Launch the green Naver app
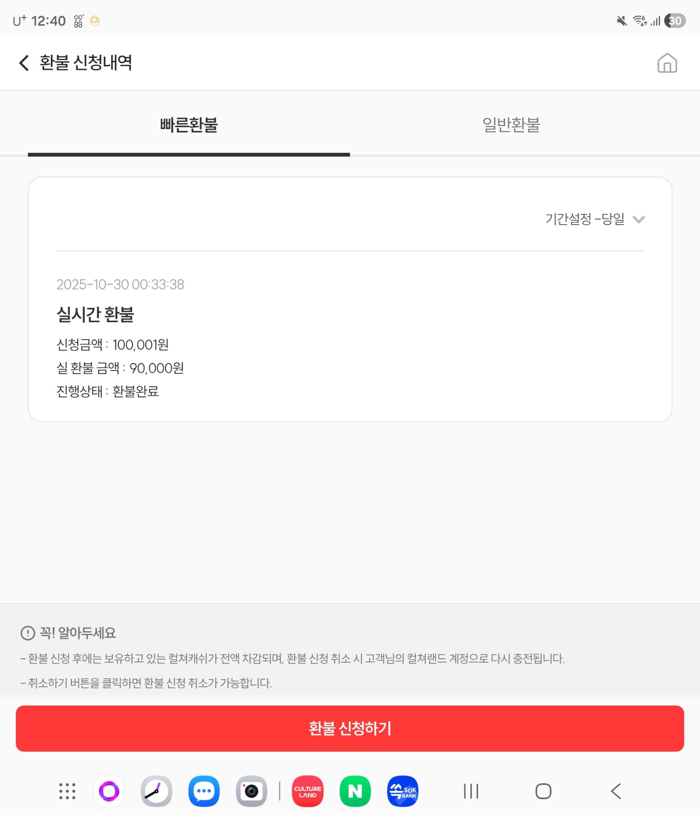 (355, 791)
